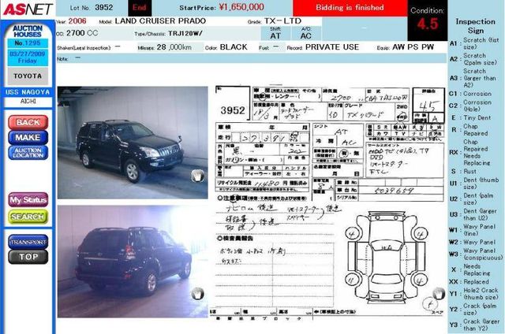The image size is (505, 334).
Task: Click the car damage diagram on sheet
Action: point(387,255)
